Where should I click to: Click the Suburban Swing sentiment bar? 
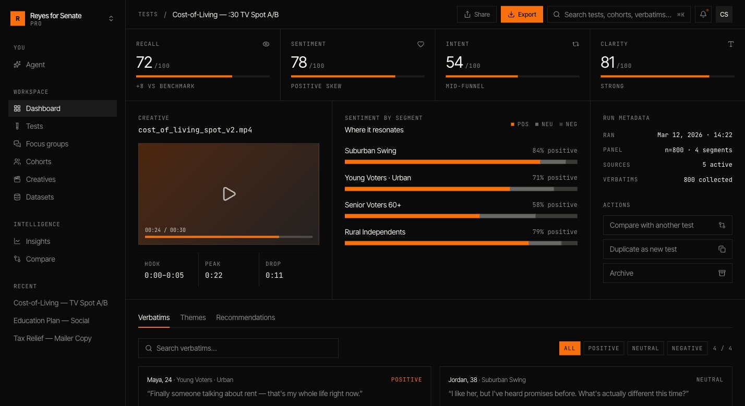tap(461, 162)
